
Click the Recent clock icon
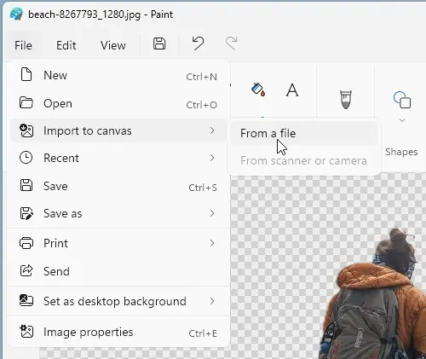pyautogui.click(x=26, y=158)
